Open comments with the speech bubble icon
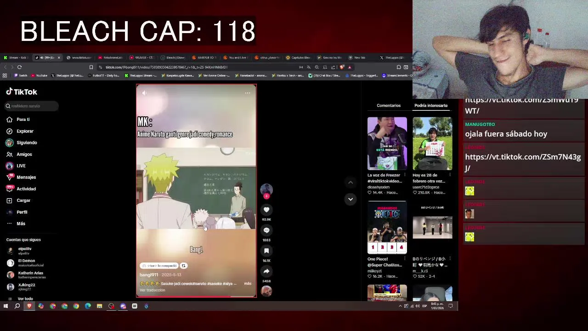Screen dimensions: 588x331 (x=266, y=230)
